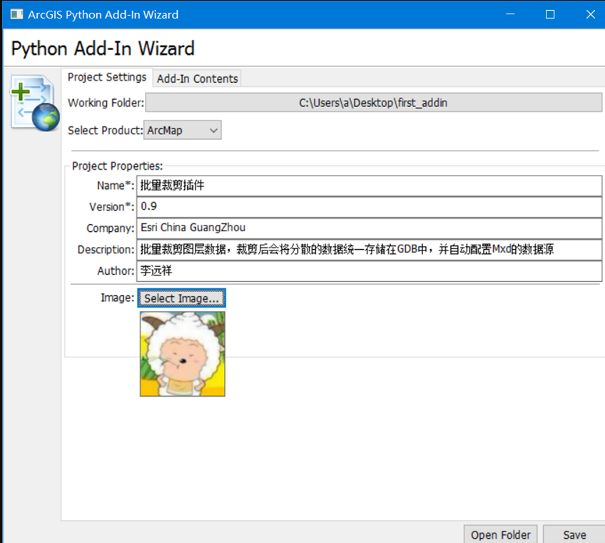This screenshot has height=543, width=605.
Task: Click the Save button
Action: point(574,534)
